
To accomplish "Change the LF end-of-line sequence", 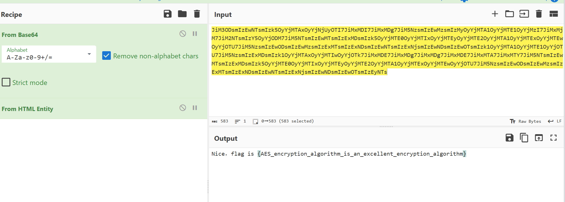I will click(555, 121).
